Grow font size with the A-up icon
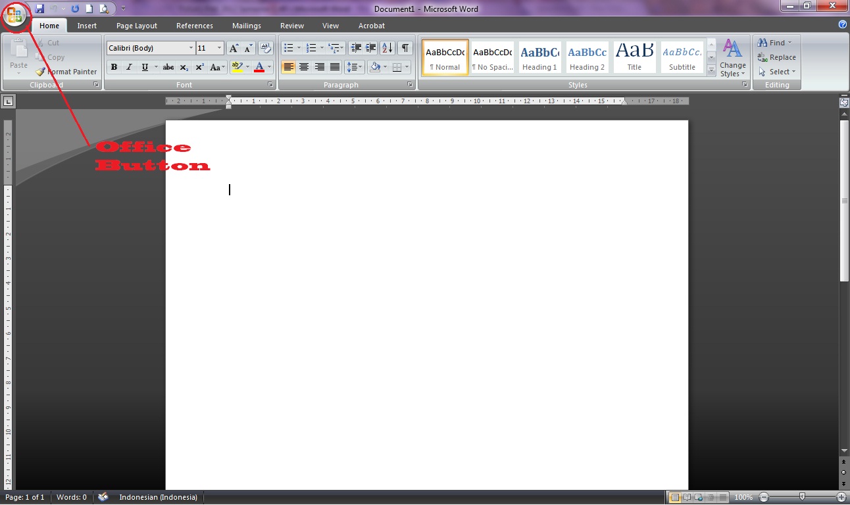 [234, 48]
